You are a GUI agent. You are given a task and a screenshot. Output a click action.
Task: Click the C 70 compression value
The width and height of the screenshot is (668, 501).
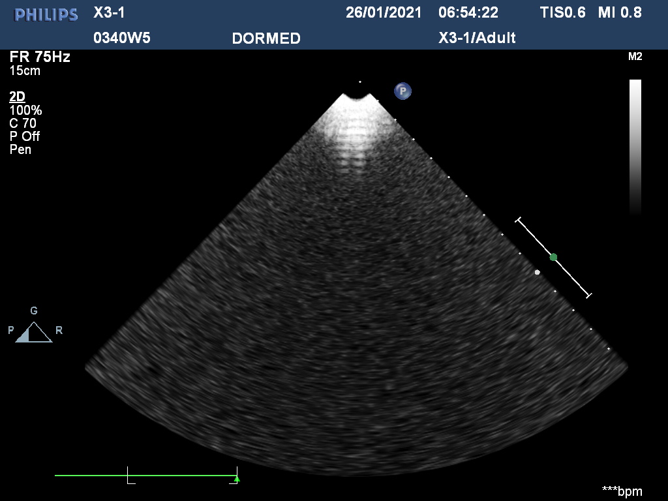(x=23, y=123)
